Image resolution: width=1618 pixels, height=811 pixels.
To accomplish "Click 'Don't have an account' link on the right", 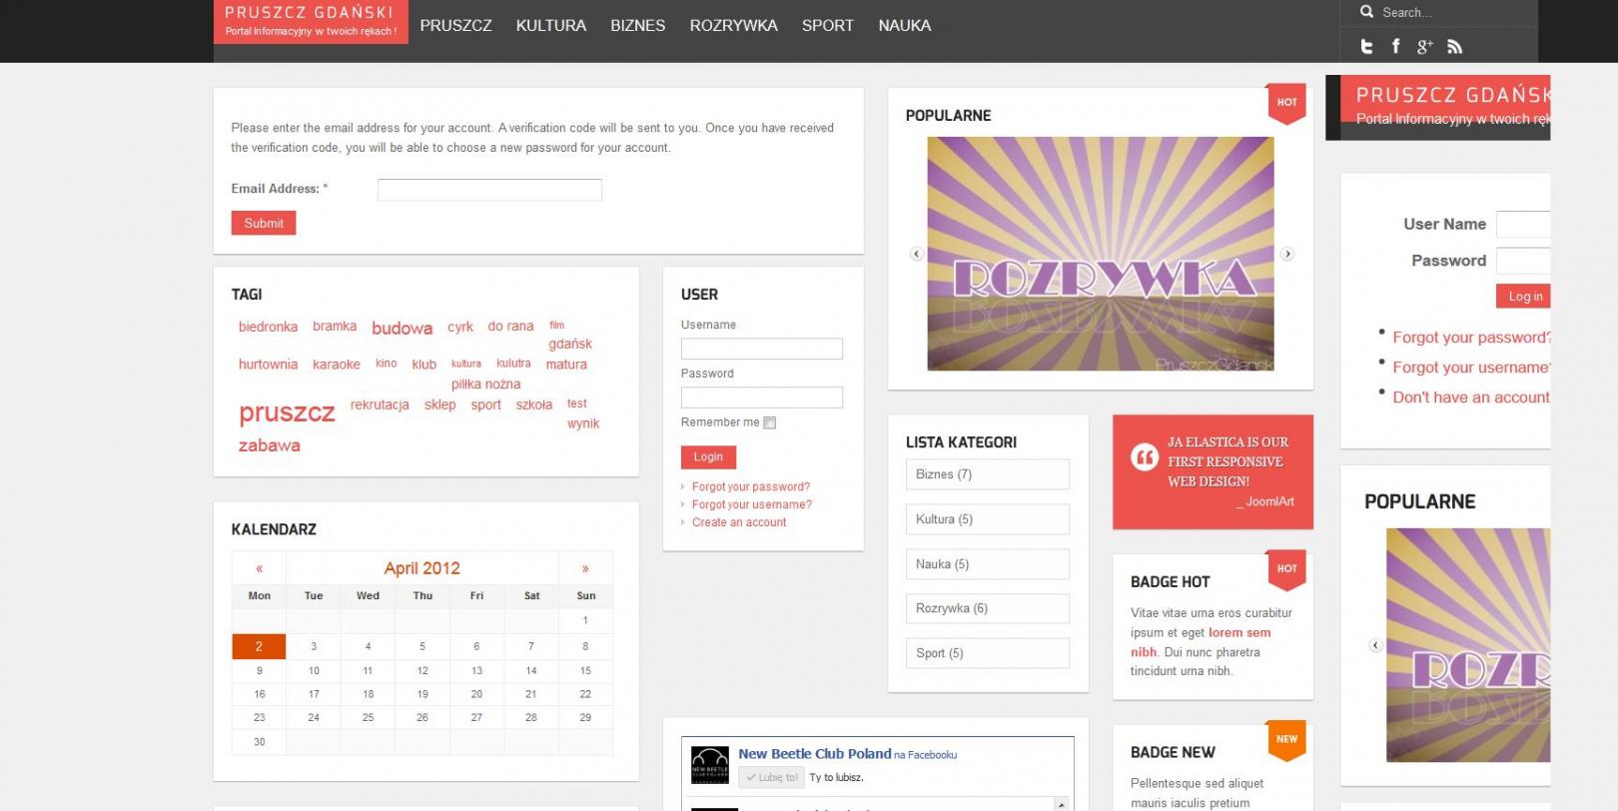I will pos(1471,398).
